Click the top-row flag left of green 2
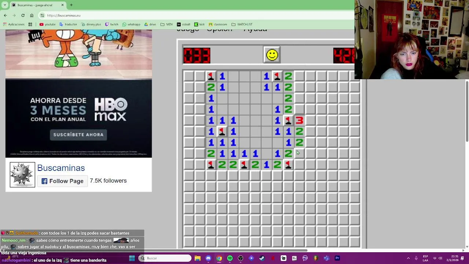This screenshot has height=264, width=469. click(x=277, y=76)
